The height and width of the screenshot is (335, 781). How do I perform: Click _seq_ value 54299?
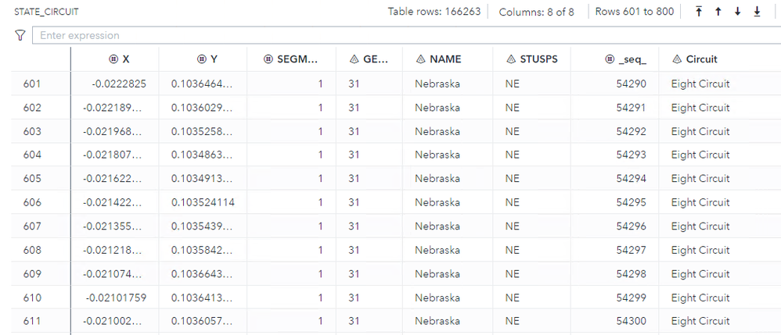631,298
